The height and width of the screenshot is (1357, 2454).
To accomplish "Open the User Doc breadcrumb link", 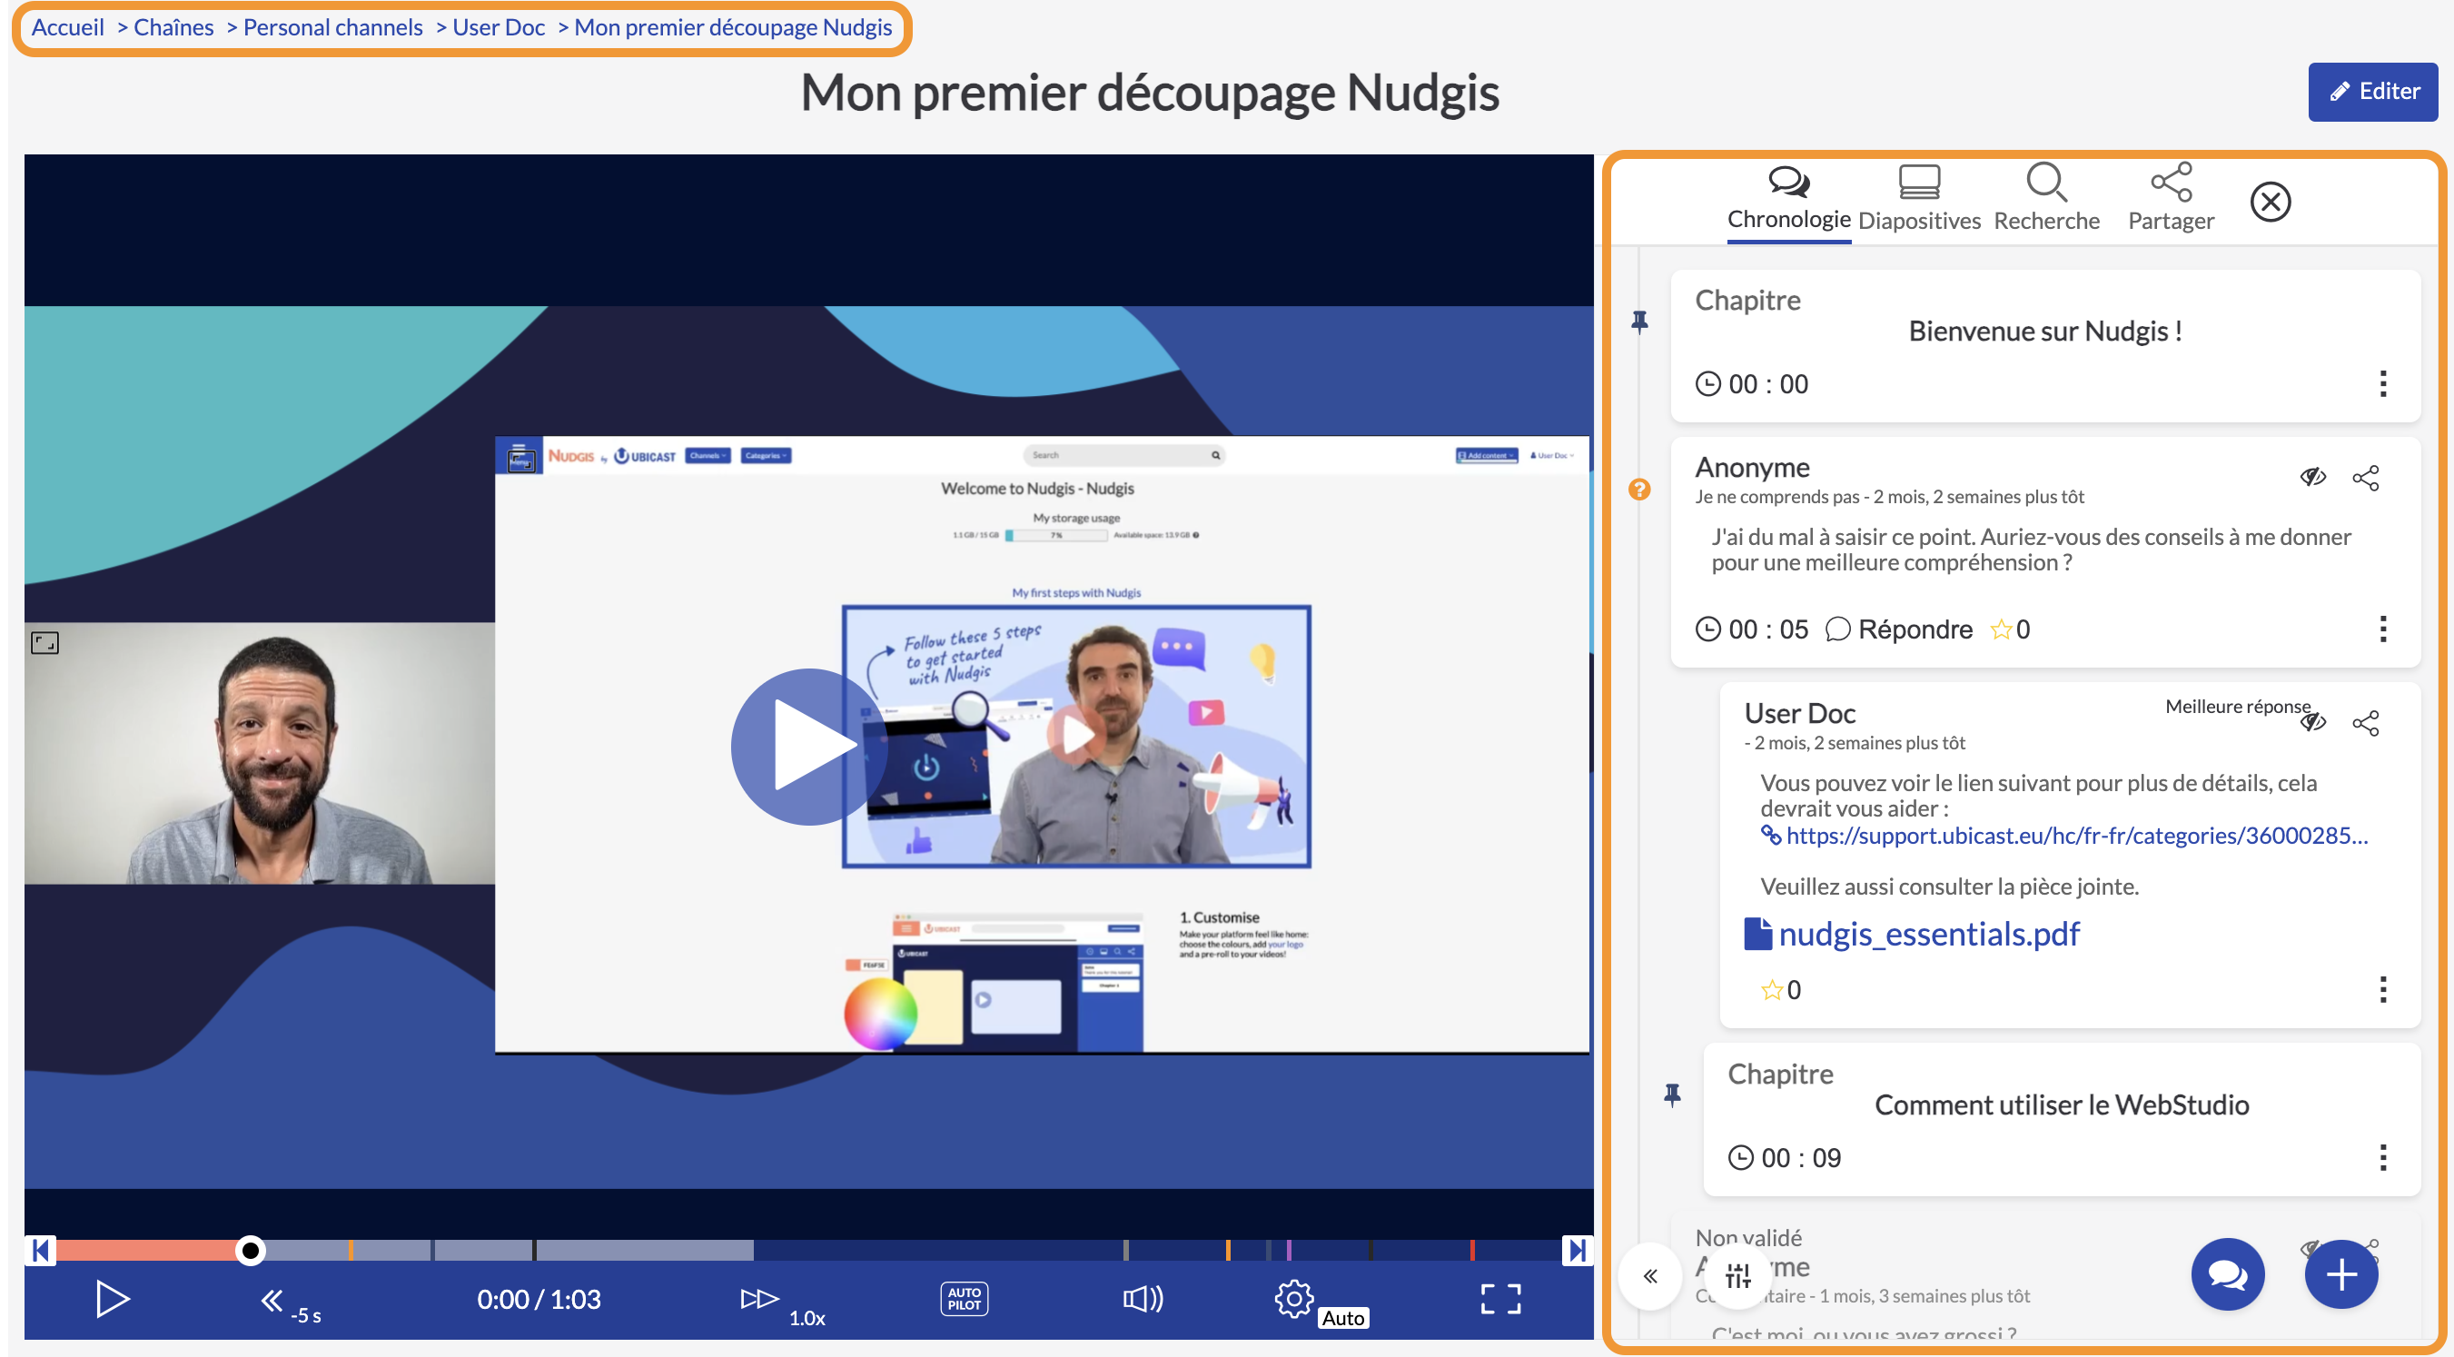I will [499, 27].
